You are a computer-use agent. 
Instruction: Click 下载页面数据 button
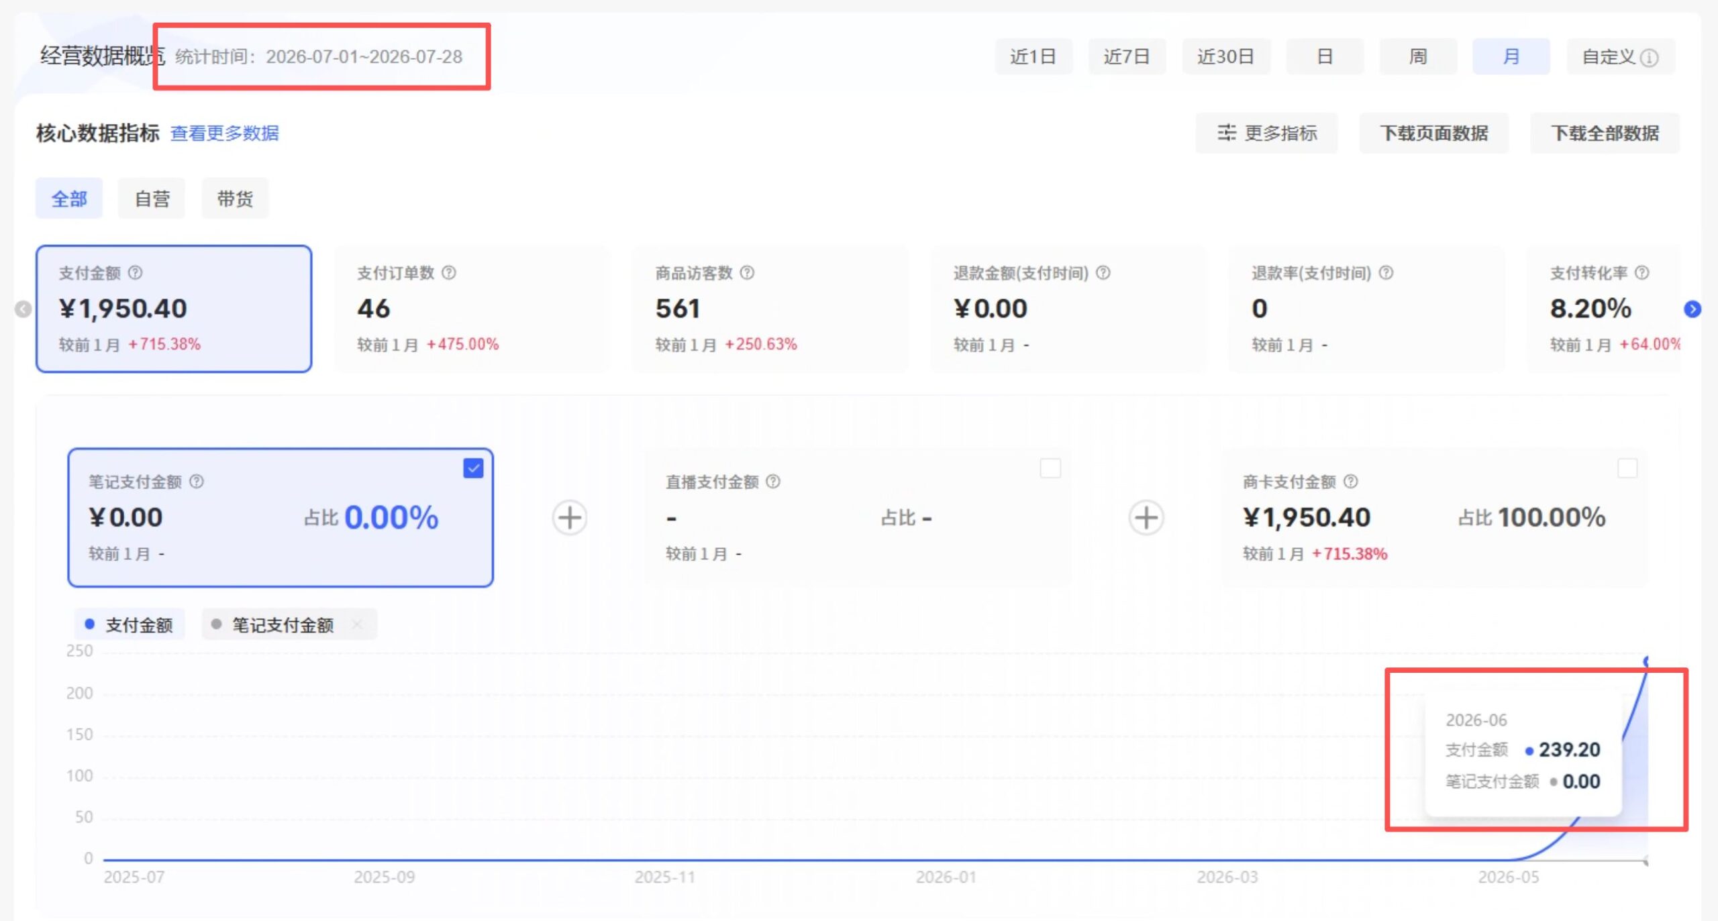click(x=1434, y=133)
